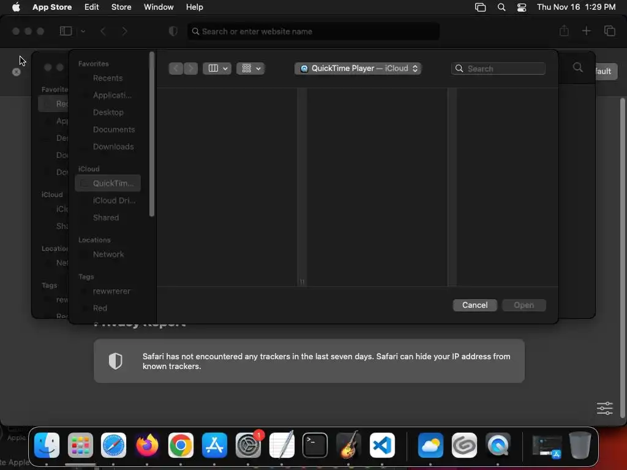Open the Help menu

click(194, 7)
